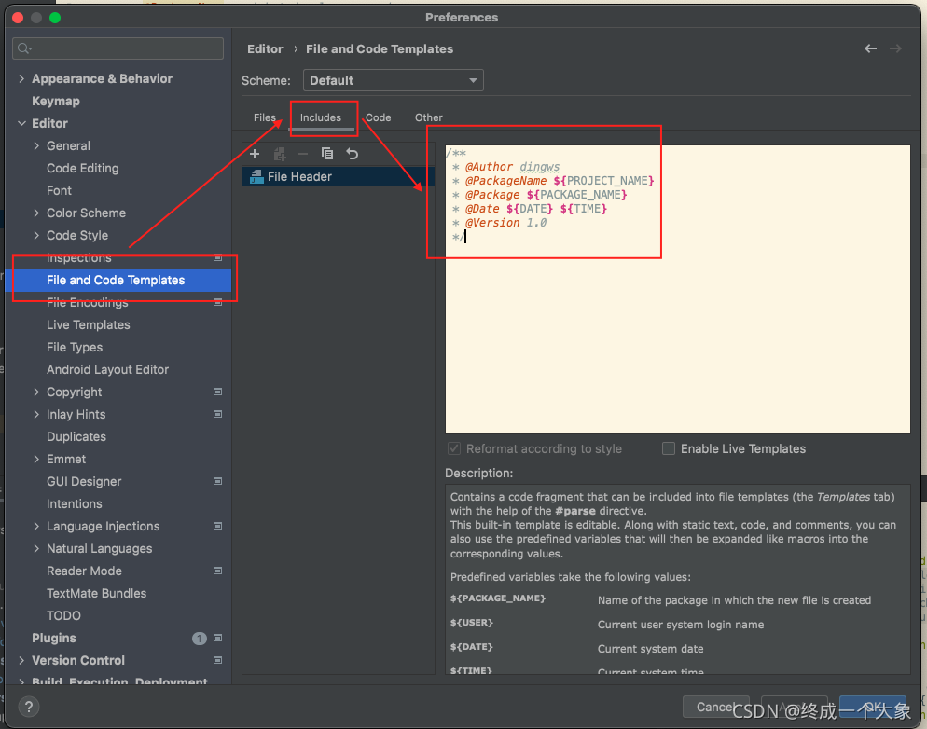Expand the Copyright node
Viewport: 927px width, 729px height.
[x=36, y=392]
